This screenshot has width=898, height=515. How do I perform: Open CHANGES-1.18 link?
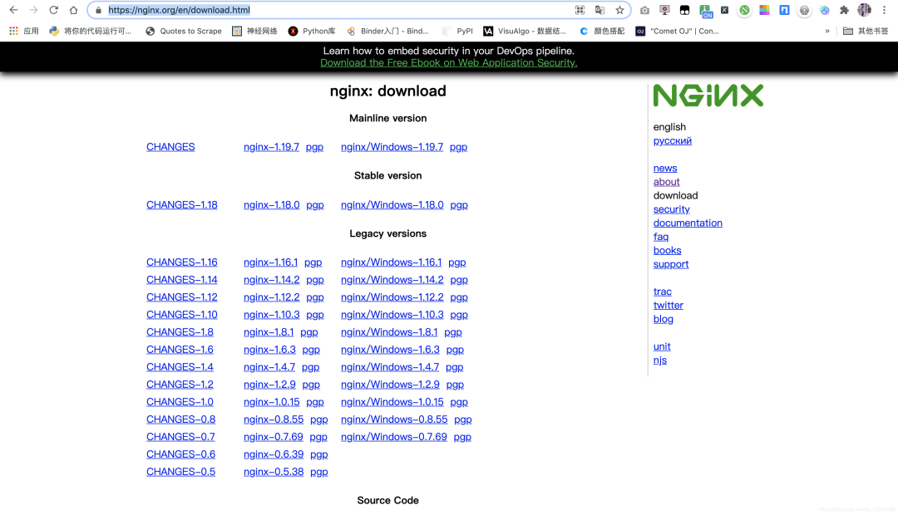point(181,205)
